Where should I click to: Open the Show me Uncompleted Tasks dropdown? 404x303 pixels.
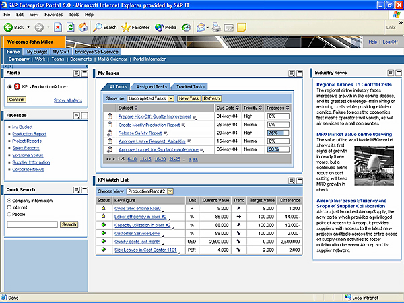(171, 98)
